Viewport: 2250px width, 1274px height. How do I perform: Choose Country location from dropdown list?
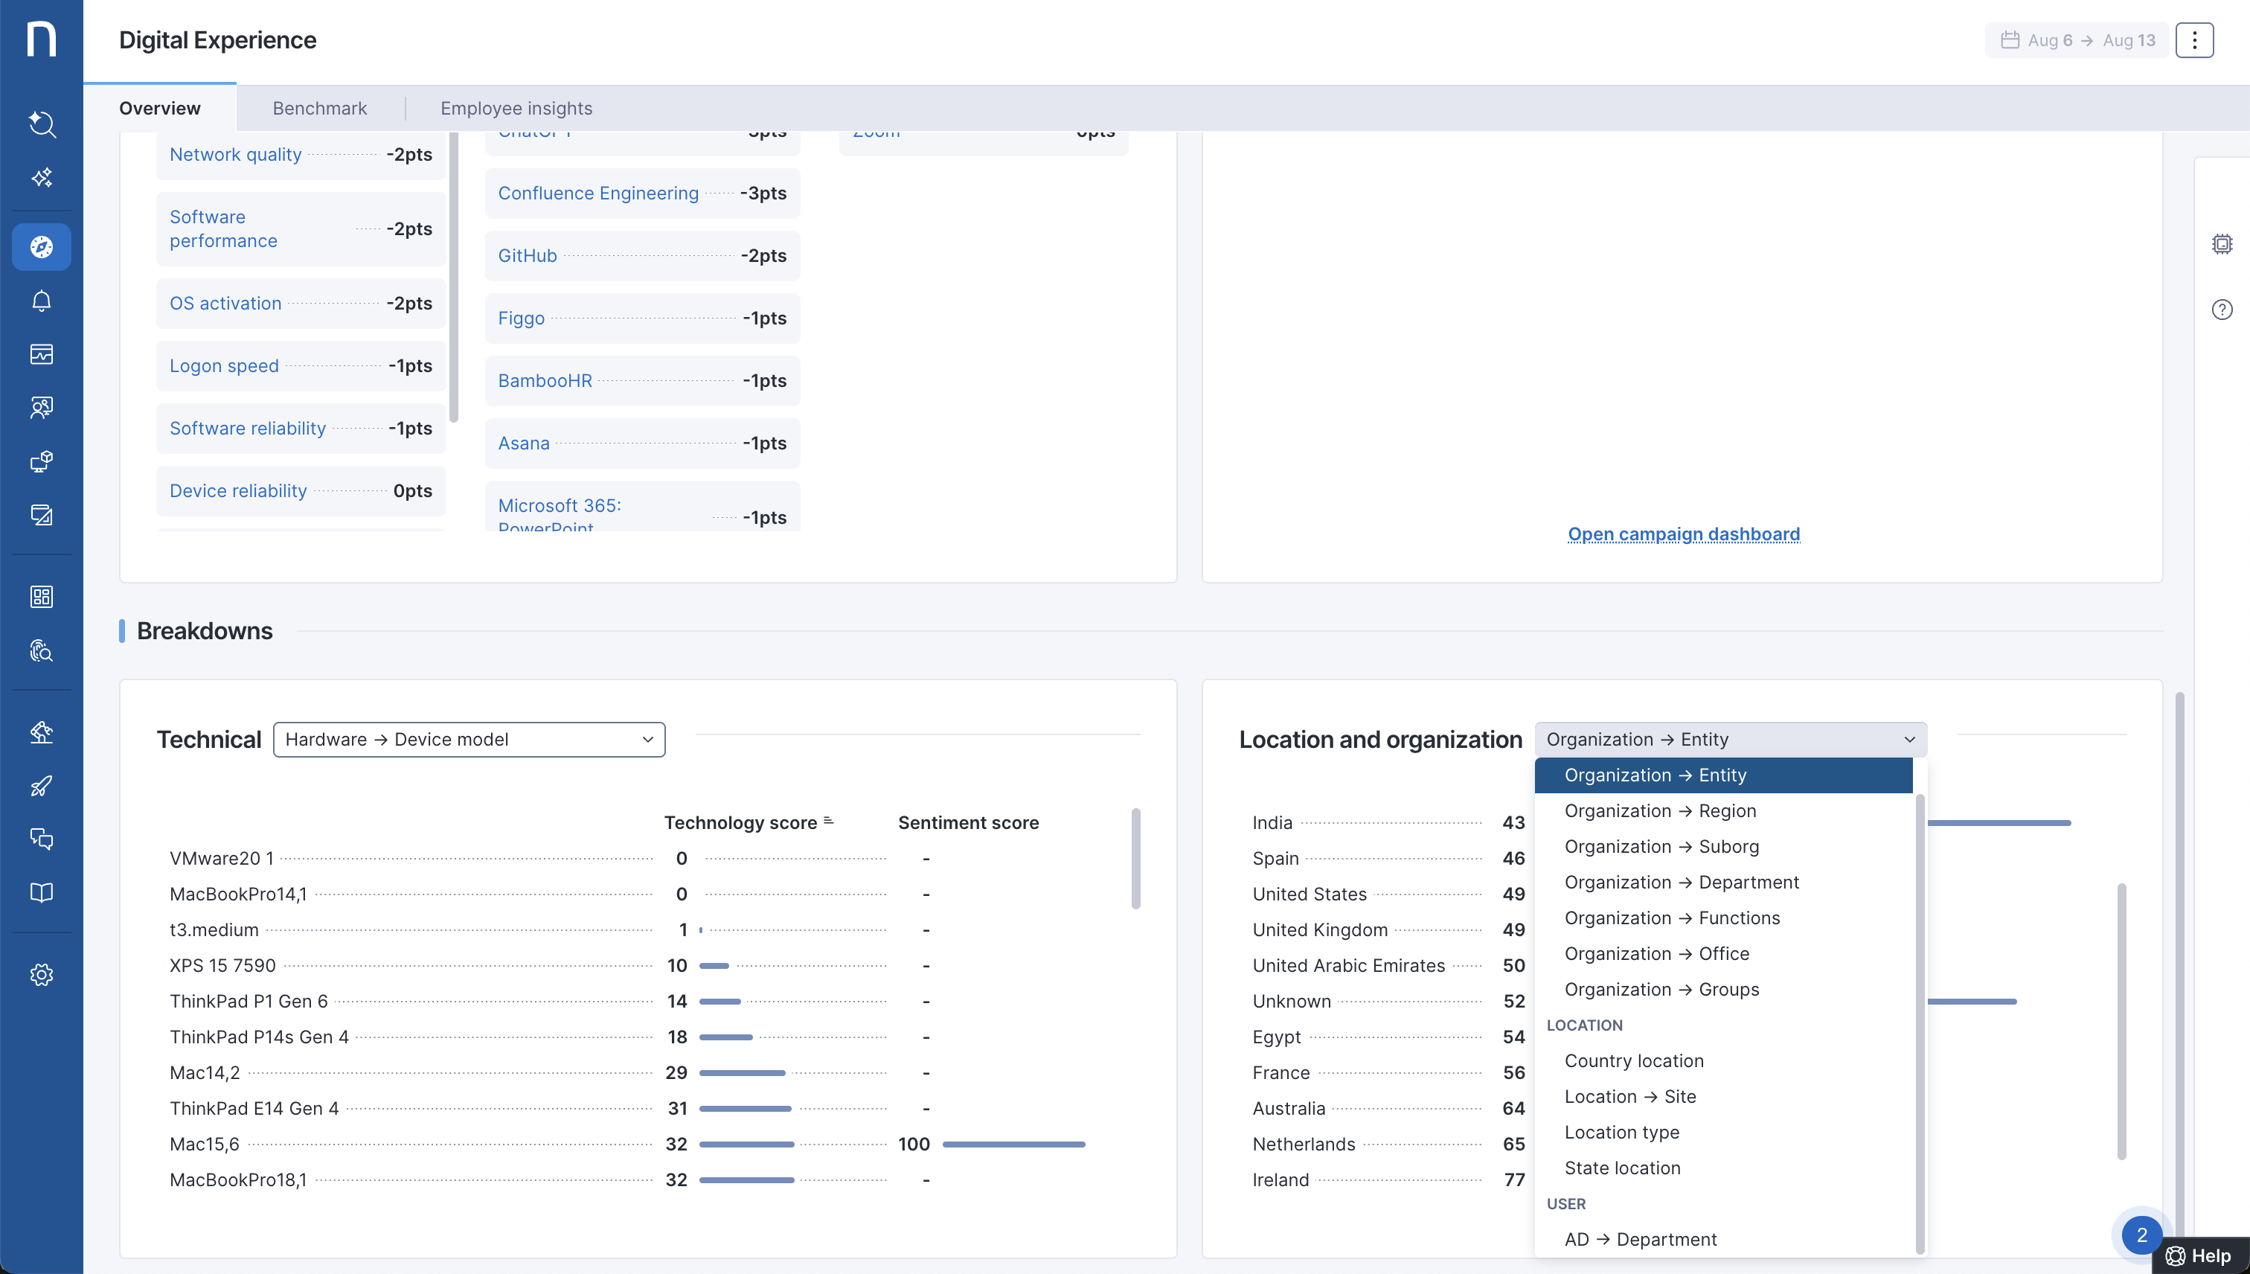(1633, 1060)
